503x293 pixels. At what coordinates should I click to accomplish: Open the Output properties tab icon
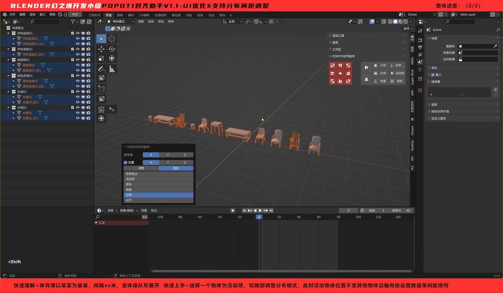click(x=420, y=47)
